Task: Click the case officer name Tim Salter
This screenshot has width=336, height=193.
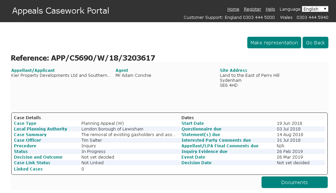Action: tap(91, 140)
